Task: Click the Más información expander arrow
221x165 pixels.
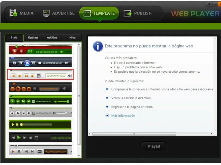Action: click(x=107, y=116)
